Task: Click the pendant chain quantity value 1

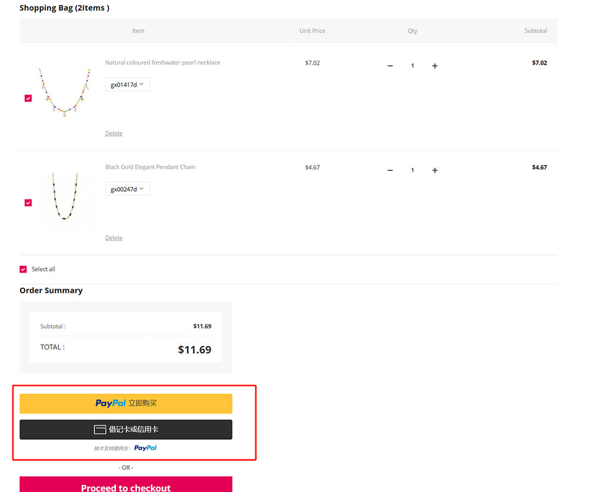Action: (x=413, y=170)
